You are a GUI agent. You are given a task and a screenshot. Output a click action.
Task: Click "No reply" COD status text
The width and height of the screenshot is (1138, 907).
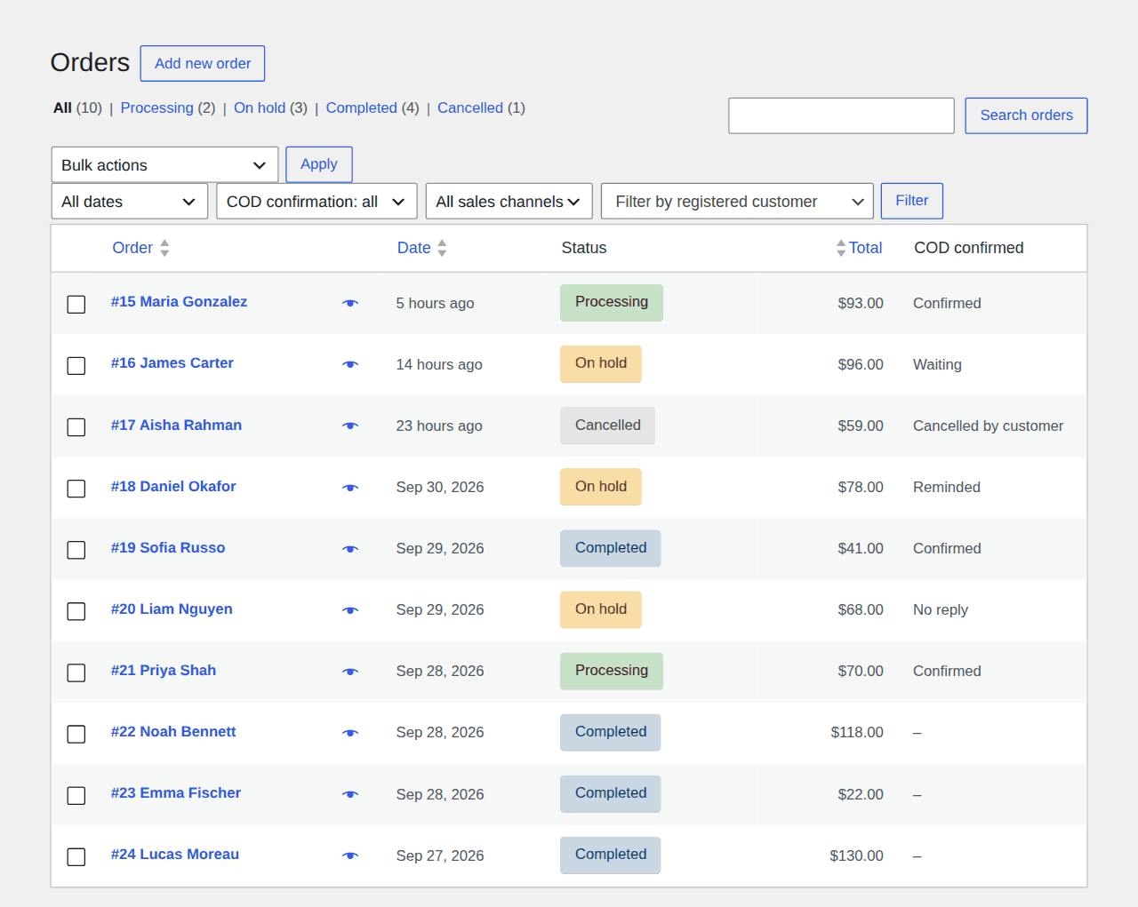point(941,610)
